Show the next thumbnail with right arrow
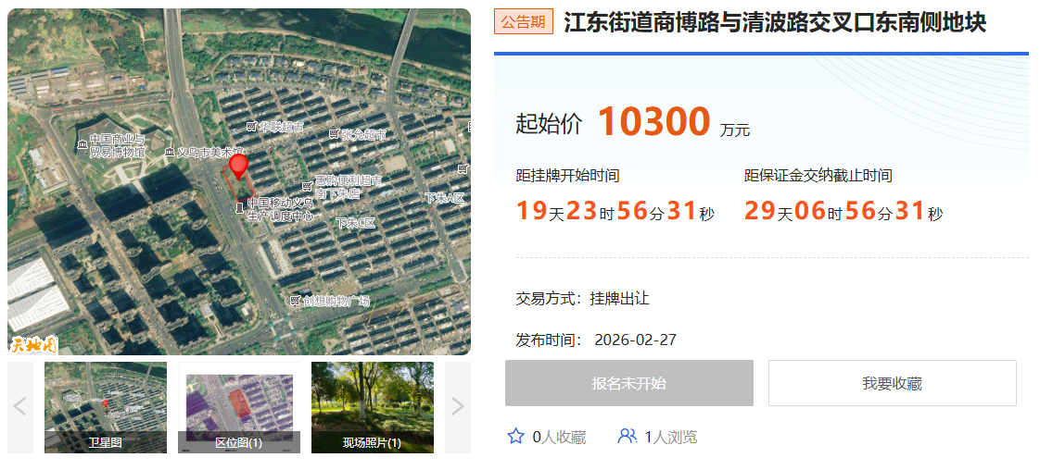 click(x=457, y=407)
